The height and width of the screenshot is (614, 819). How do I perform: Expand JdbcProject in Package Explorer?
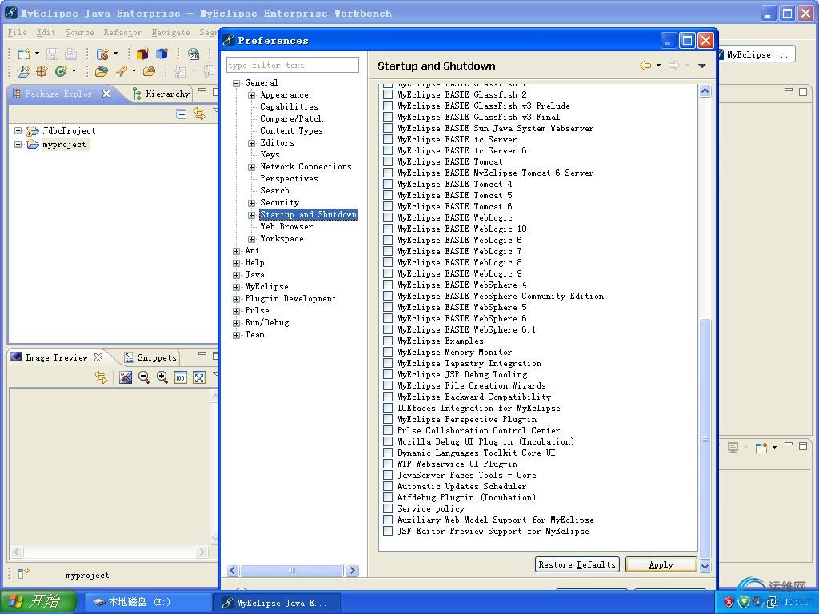(18, 130)
